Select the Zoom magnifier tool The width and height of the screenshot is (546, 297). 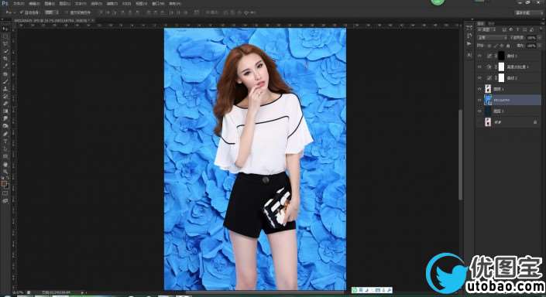pos(5,172)
